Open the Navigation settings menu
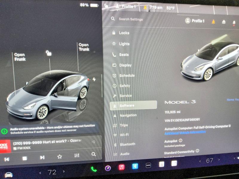Viewport: 239px width, 179px height. click(125, 115)
